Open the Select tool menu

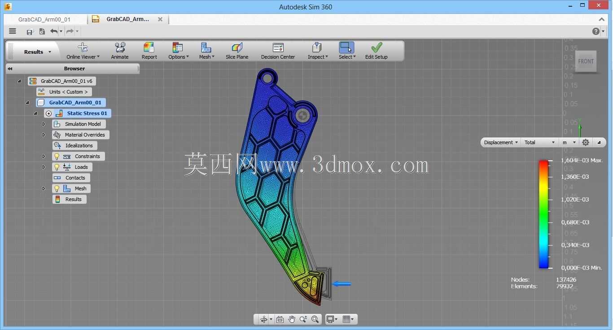coord(347,51)
